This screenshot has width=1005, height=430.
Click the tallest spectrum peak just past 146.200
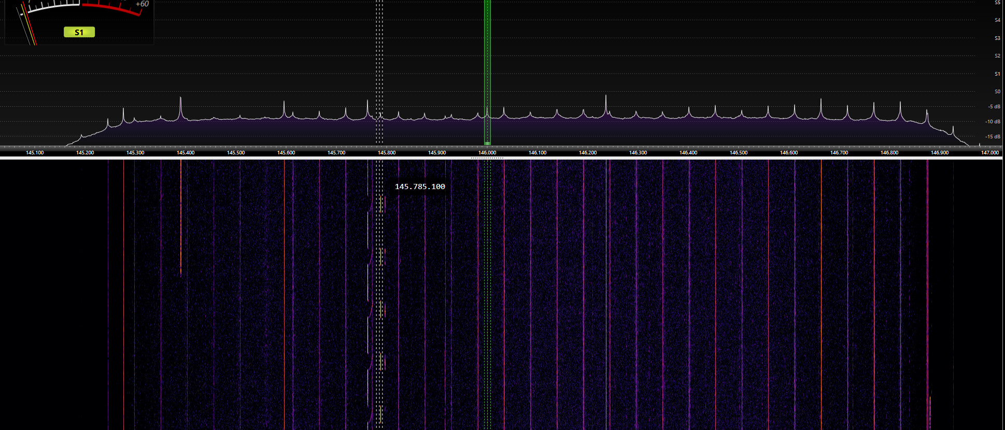coord(606,97)
